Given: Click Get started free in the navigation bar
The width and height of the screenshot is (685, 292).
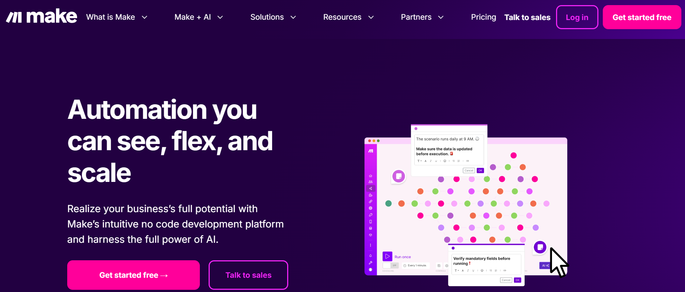Looking at the screenshot, I should (642, 17).
